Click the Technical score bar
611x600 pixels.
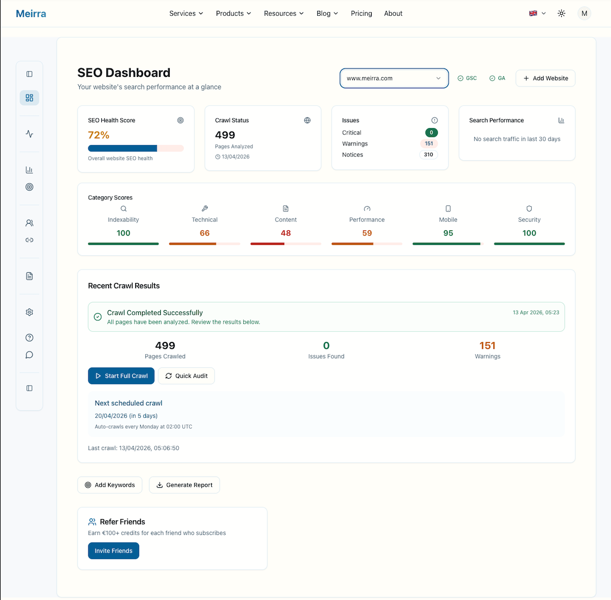tap(205, 243)
